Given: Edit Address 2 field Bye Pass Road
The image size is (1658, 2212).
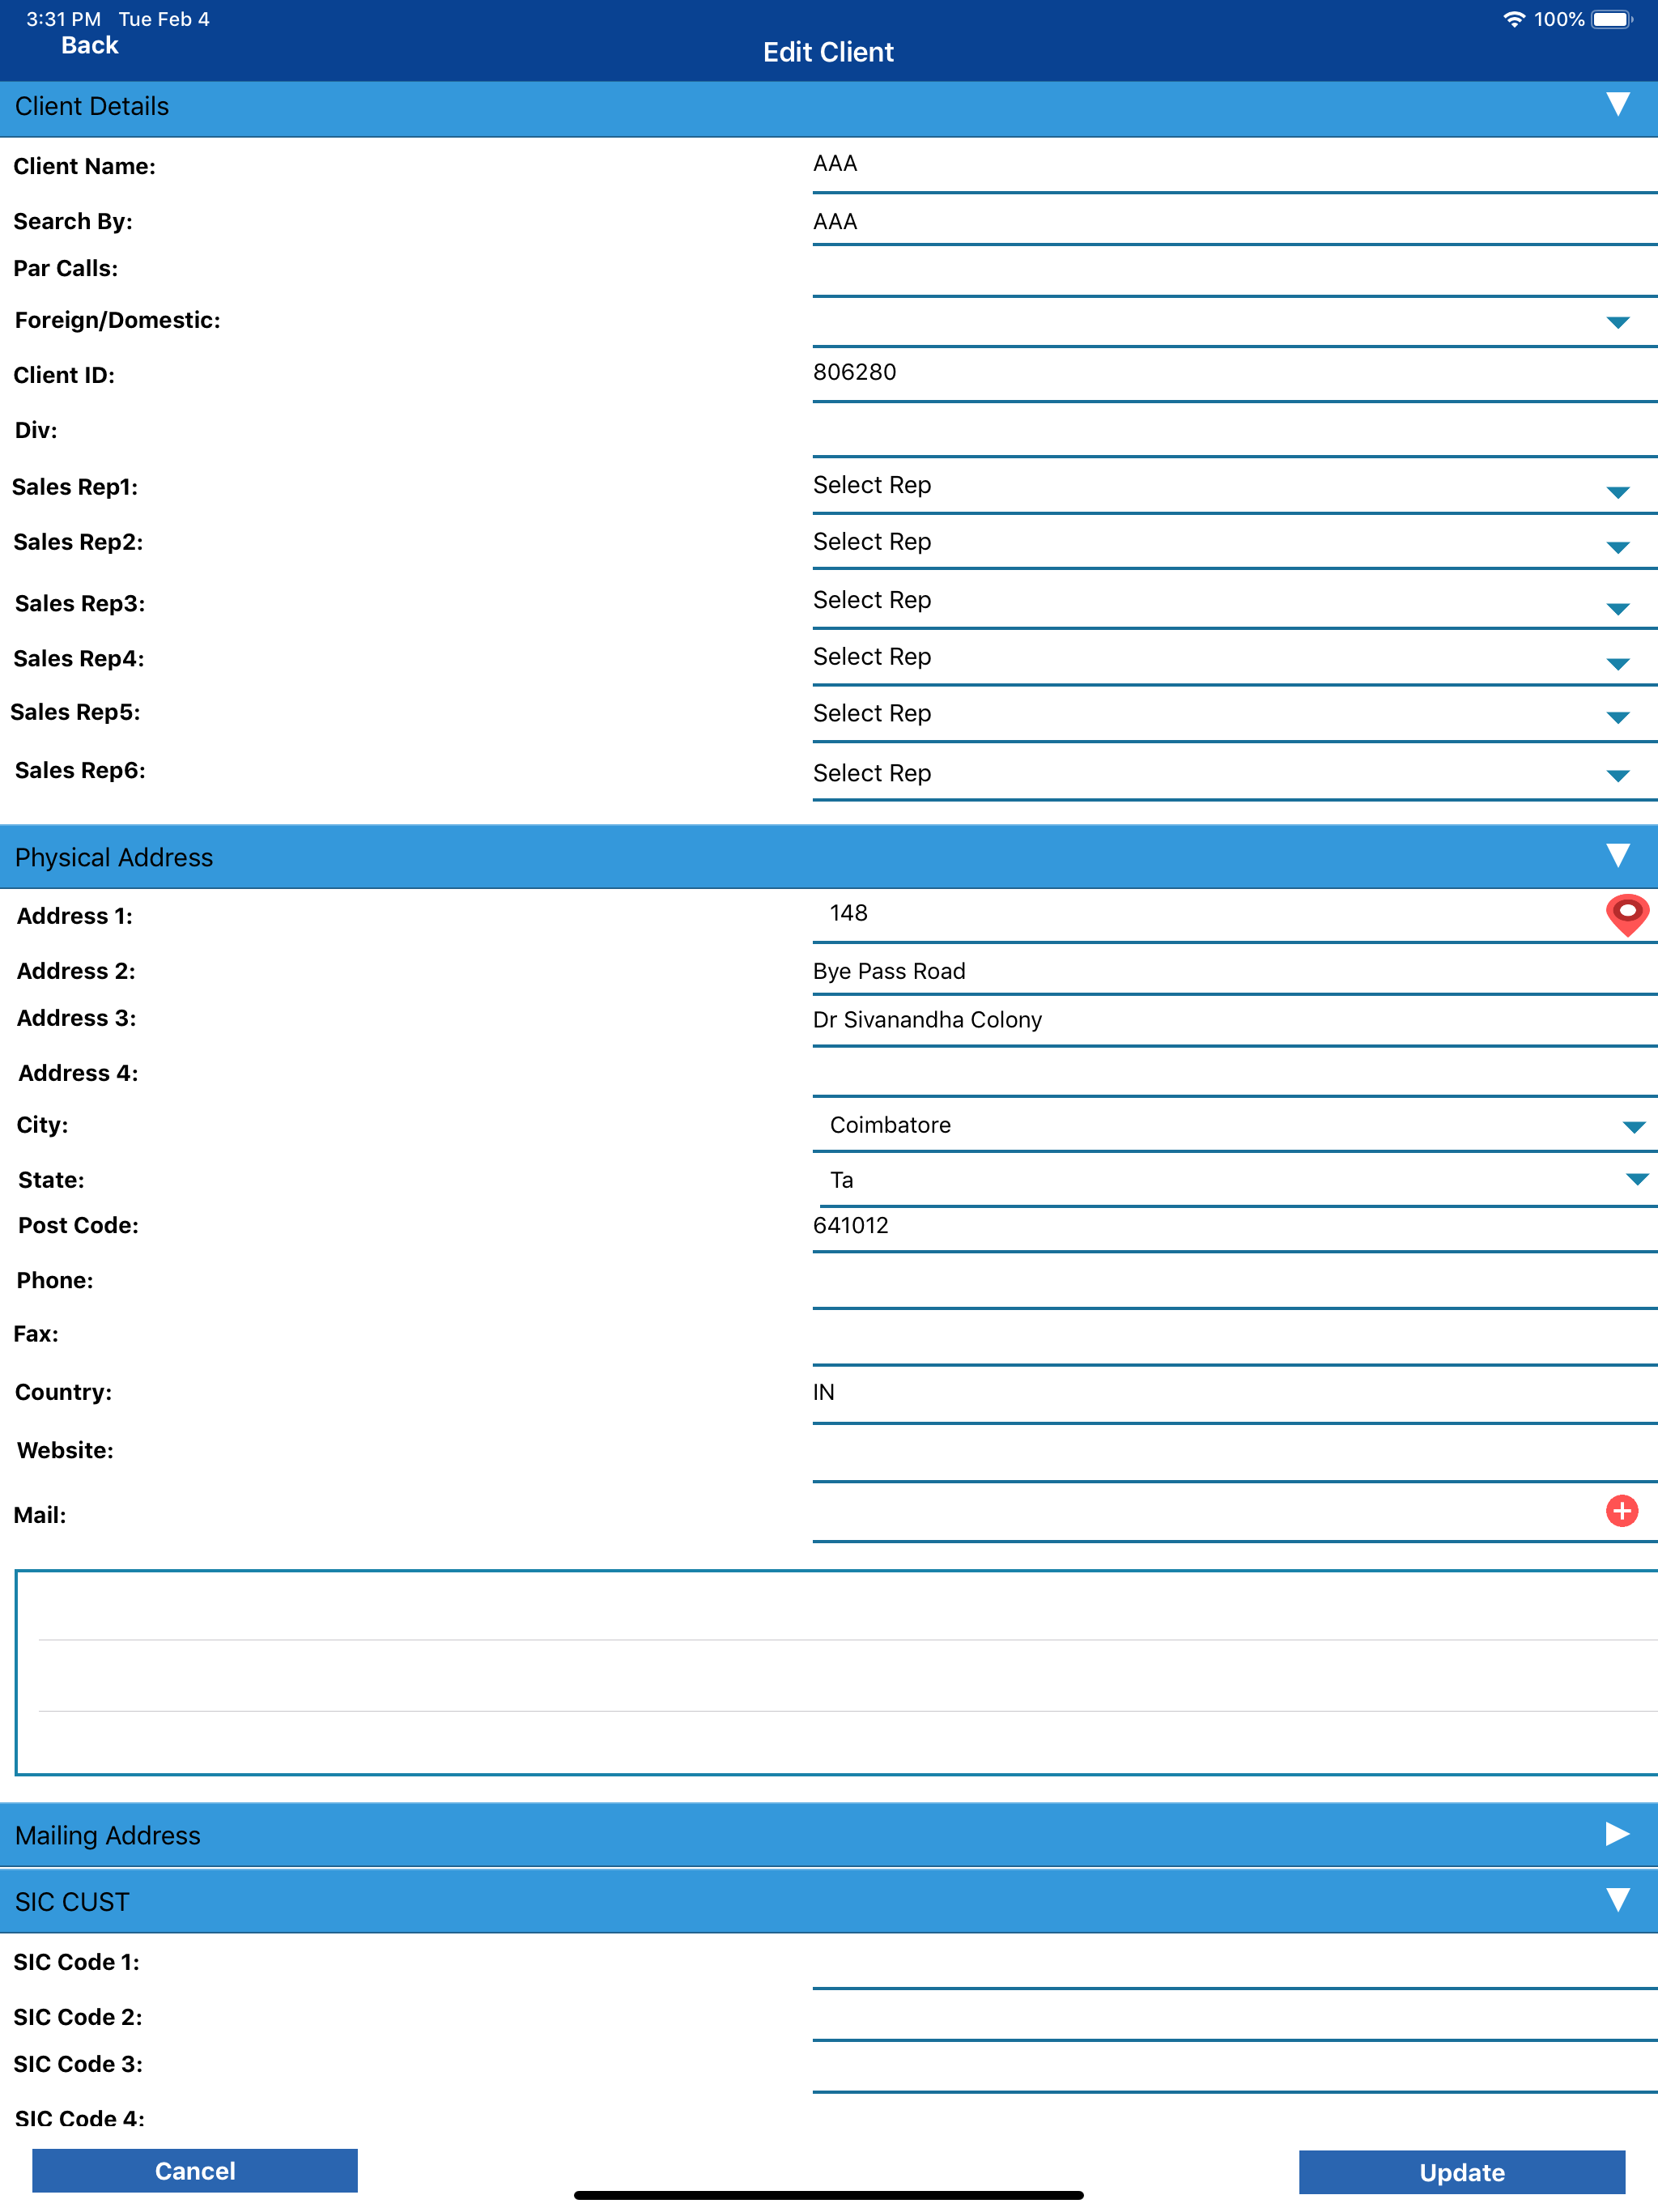Looking at the screenshot, I should 1234,971.
